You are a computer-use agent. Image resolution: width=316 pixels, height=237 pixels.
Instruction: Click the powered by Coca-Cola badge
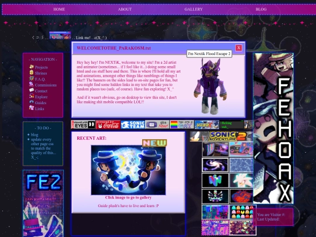(108, 125)
